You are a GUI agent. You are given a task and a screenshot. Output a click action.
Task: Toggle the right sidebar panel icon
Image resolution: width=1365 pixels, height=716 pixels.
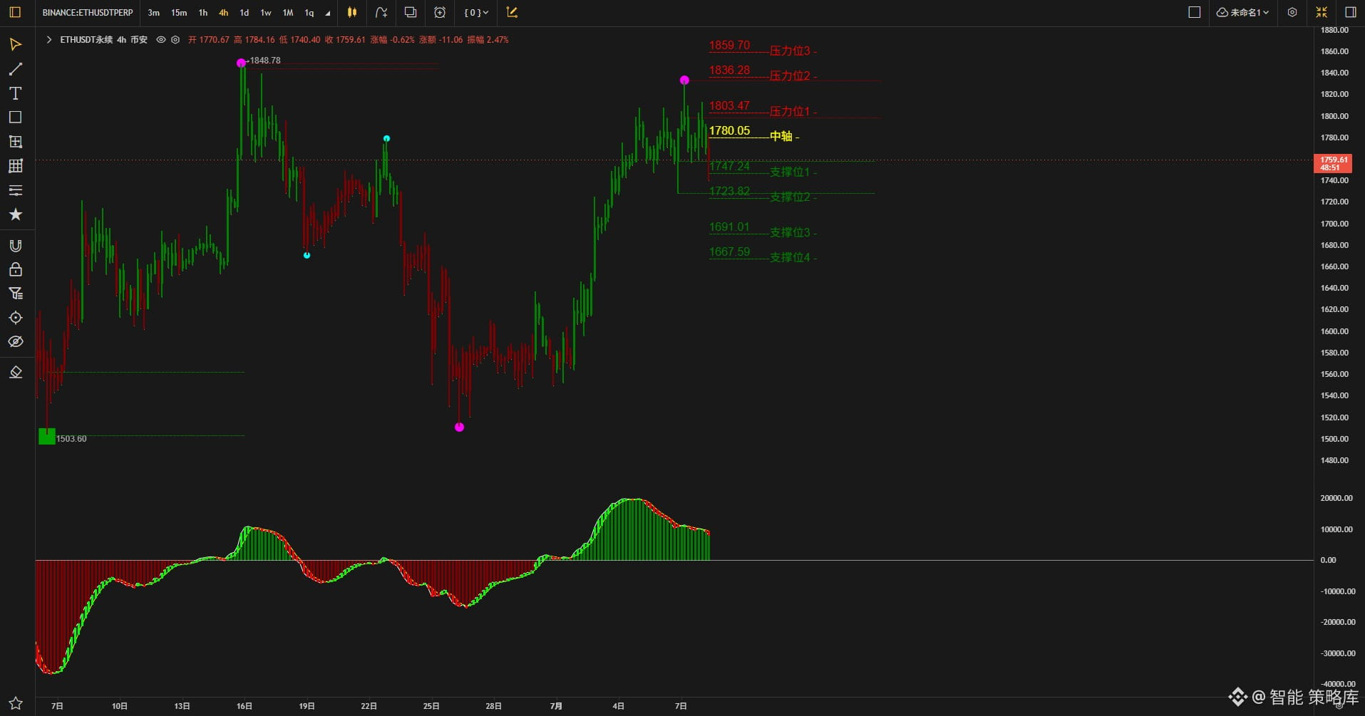[x=1350, y=12]
